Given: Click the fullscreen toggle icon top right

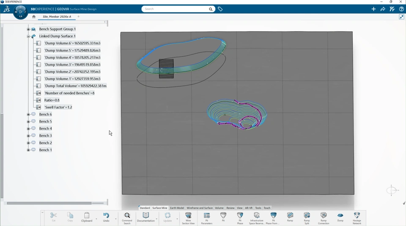Looking at the screenshot, I should point(401,17).
